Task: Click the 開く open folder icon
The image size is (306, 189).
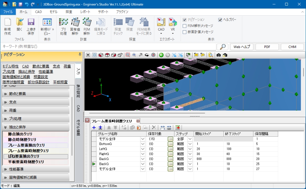Action: [20, 24]
